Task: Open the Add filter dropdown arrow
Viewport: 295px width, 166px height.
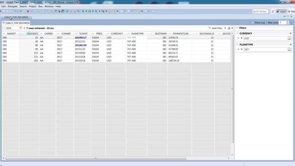Action: [225, 28]
